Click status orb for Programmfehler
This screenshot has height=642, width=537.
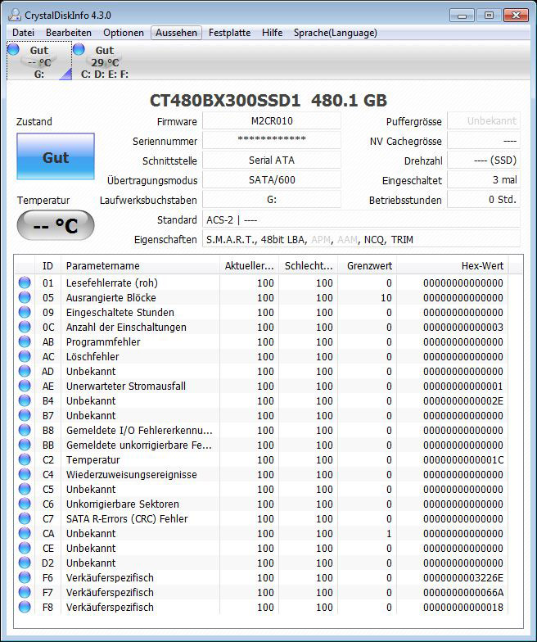click(x=25, y=341)
